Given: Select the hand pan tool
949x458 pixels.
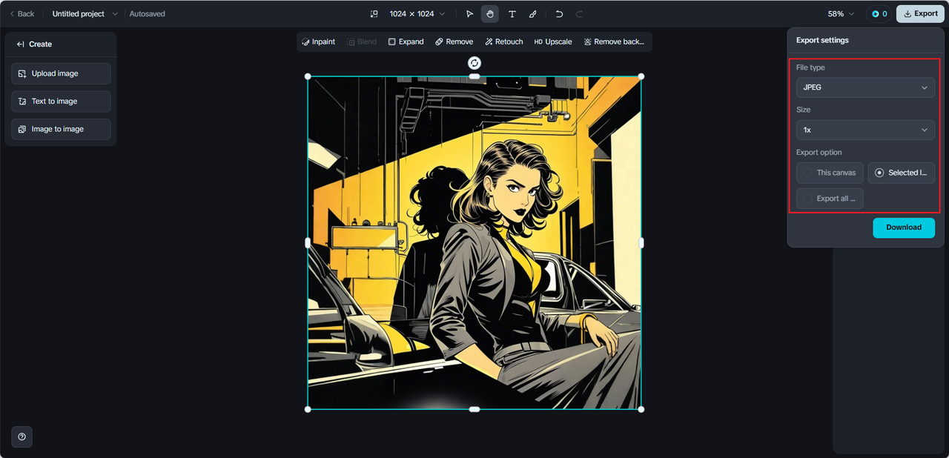Looking at the screenshot, I should point(490,14).
